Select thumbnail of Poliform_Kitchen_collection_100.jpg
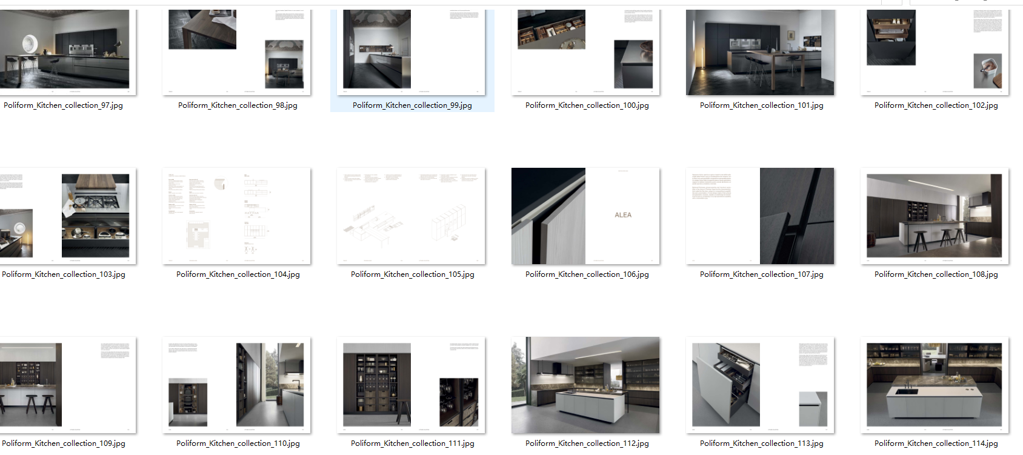1023x455 pixels. 585,52
